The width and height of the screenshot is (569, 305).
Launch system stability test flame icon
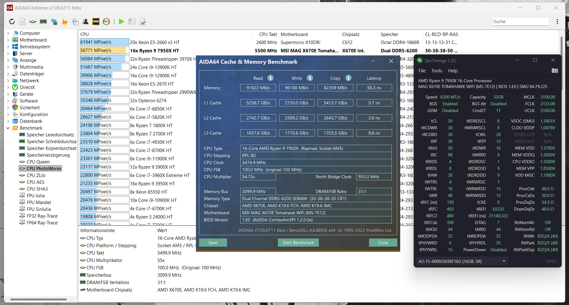[x=64, y=22]
